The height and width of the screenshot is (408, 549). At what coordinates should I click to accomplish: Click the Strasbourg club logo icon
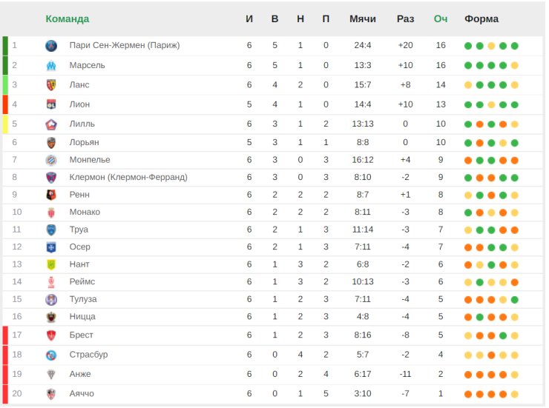click(51, 355)
